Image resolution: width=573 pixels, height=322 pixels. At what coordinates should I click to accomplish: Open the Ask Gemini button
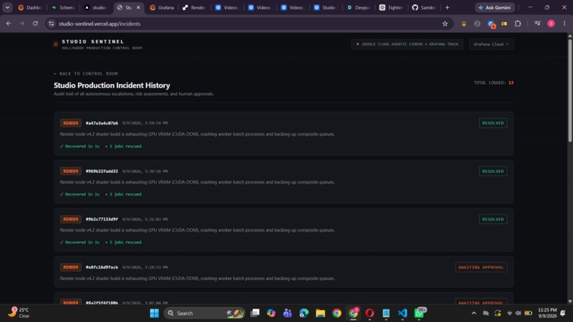pyautogui.click(x=495, y=7)
